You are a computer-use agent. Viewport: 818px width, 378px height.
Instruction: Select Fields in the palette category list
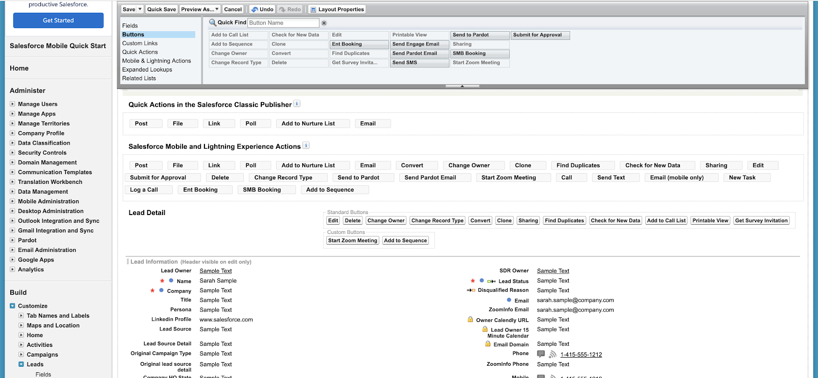point(130,26)
